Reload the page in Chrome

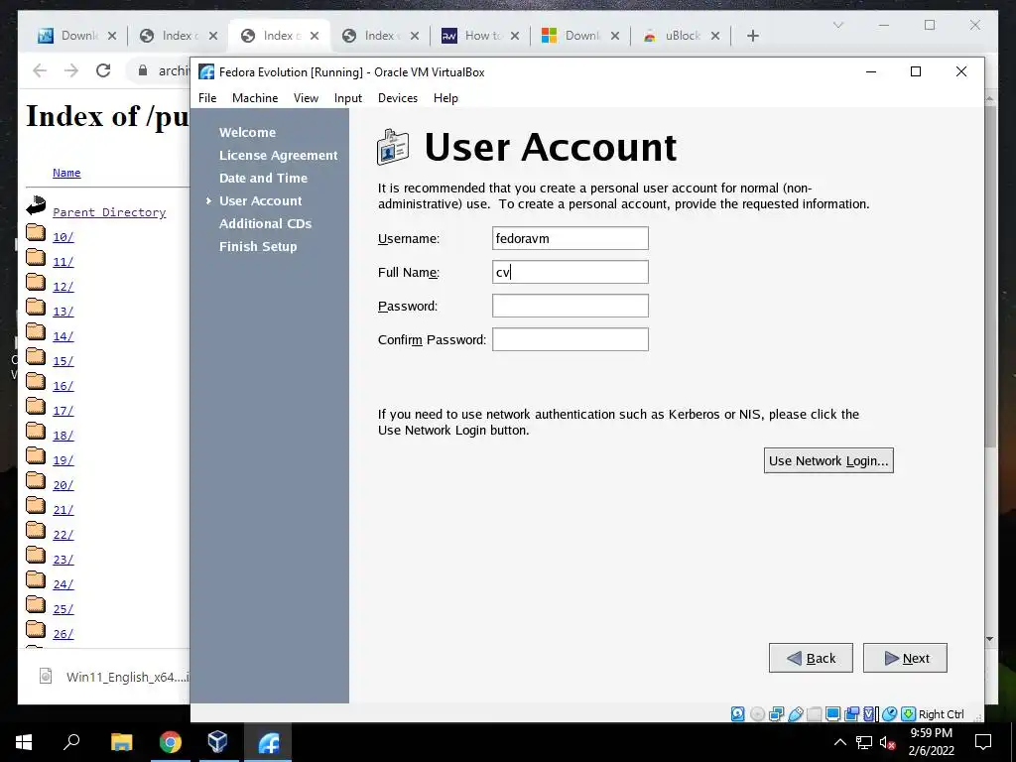click(x=103, y=70)
